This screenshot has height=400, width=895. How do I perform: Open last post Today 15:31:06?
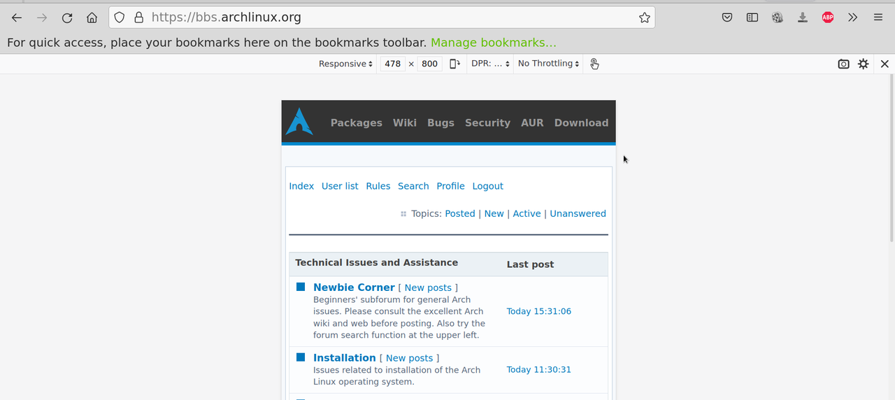[539, 311]
